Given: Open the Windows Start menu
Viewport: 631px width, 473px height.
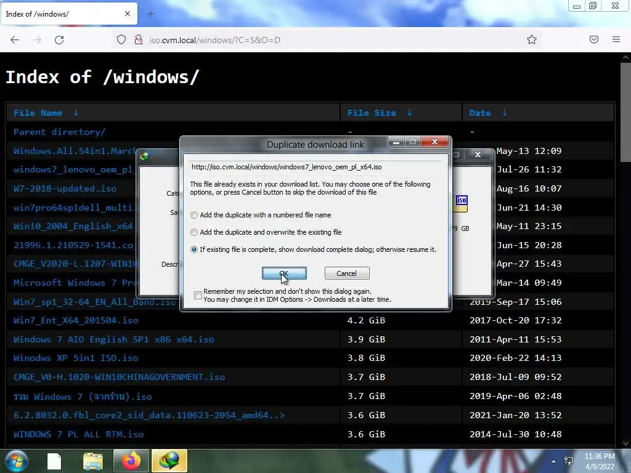Looking at the screenshot, I should point(15,461).
